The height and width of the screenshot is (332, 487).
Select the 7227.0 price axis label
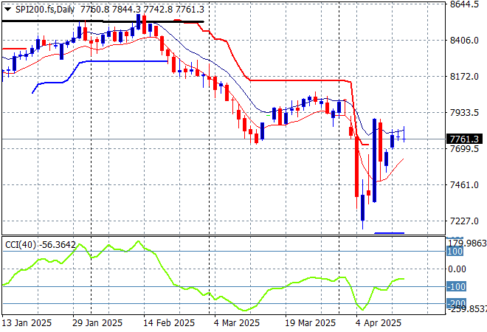pos(464,221)
